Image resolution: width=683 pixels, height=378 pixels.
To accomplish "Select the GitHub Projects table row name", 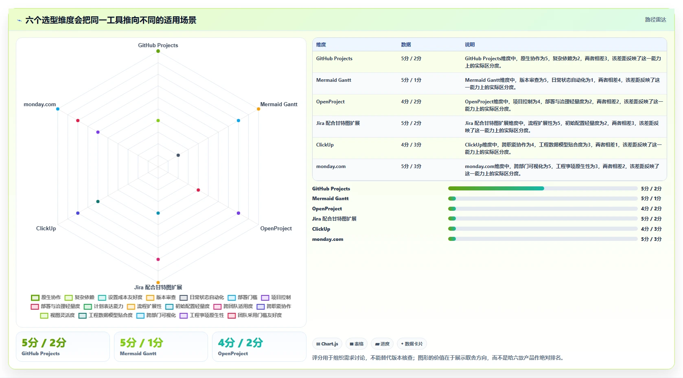I will (x=334, y=59).
